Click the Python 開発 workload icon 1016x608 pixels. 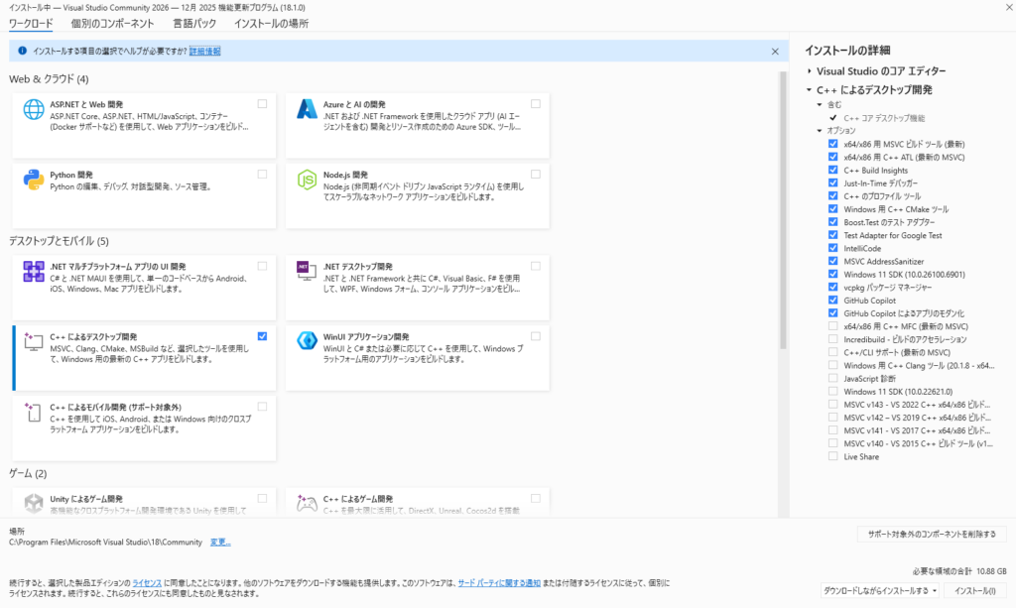34,180
